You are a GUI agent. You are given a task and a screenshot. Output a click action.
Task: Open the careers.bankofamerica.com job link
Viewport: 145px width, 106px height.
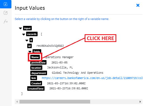pos(92,78)
